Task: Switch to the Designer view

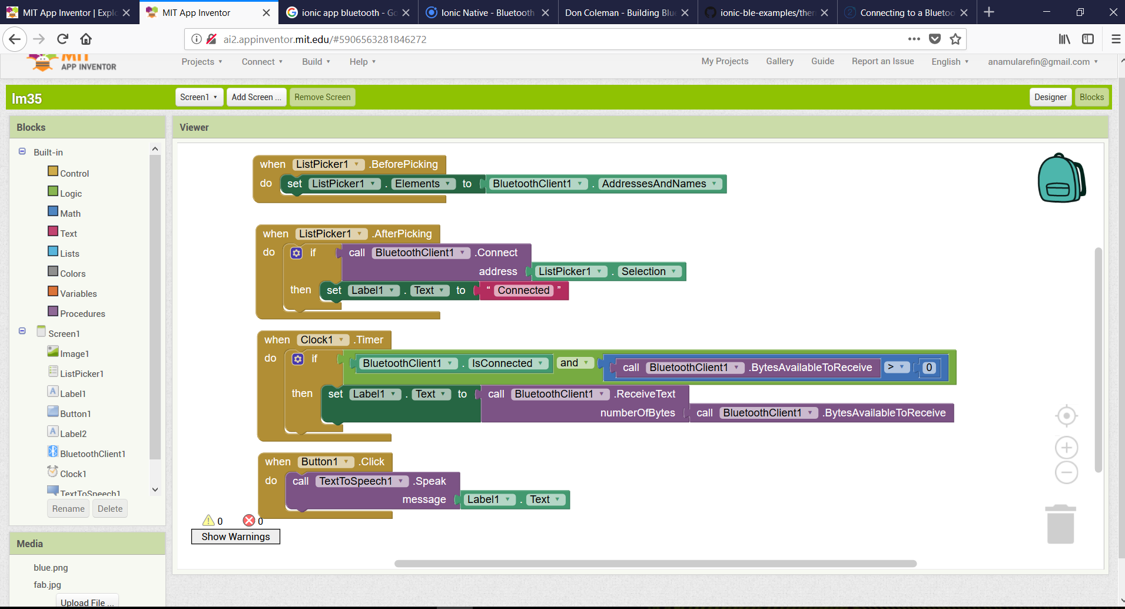Action: pos(1050,97)
